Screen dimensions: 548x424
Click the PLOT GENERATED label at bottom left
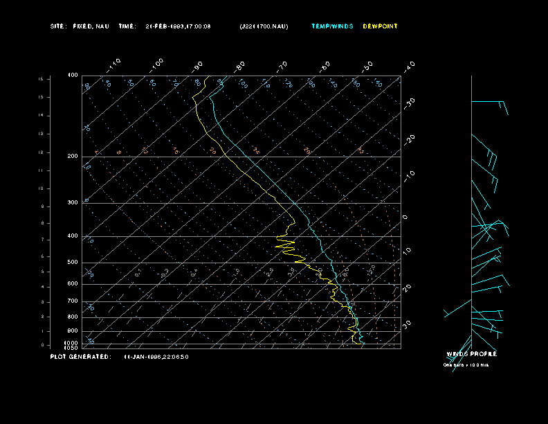point(80,357)
